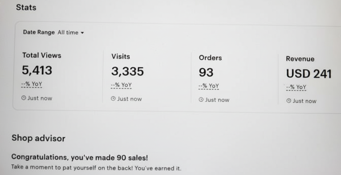Click the Just now timestamp under Total Views
The image size is (341, 175).
pos(40,98)
